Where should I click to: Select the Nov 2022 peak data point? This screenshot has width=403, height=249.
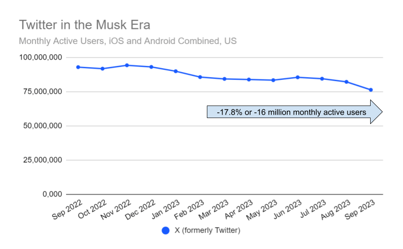tap(127, 65)
